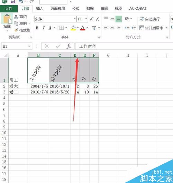Click the Format Painter brush icon
173x183 pixels.
(x=16, y=30)
